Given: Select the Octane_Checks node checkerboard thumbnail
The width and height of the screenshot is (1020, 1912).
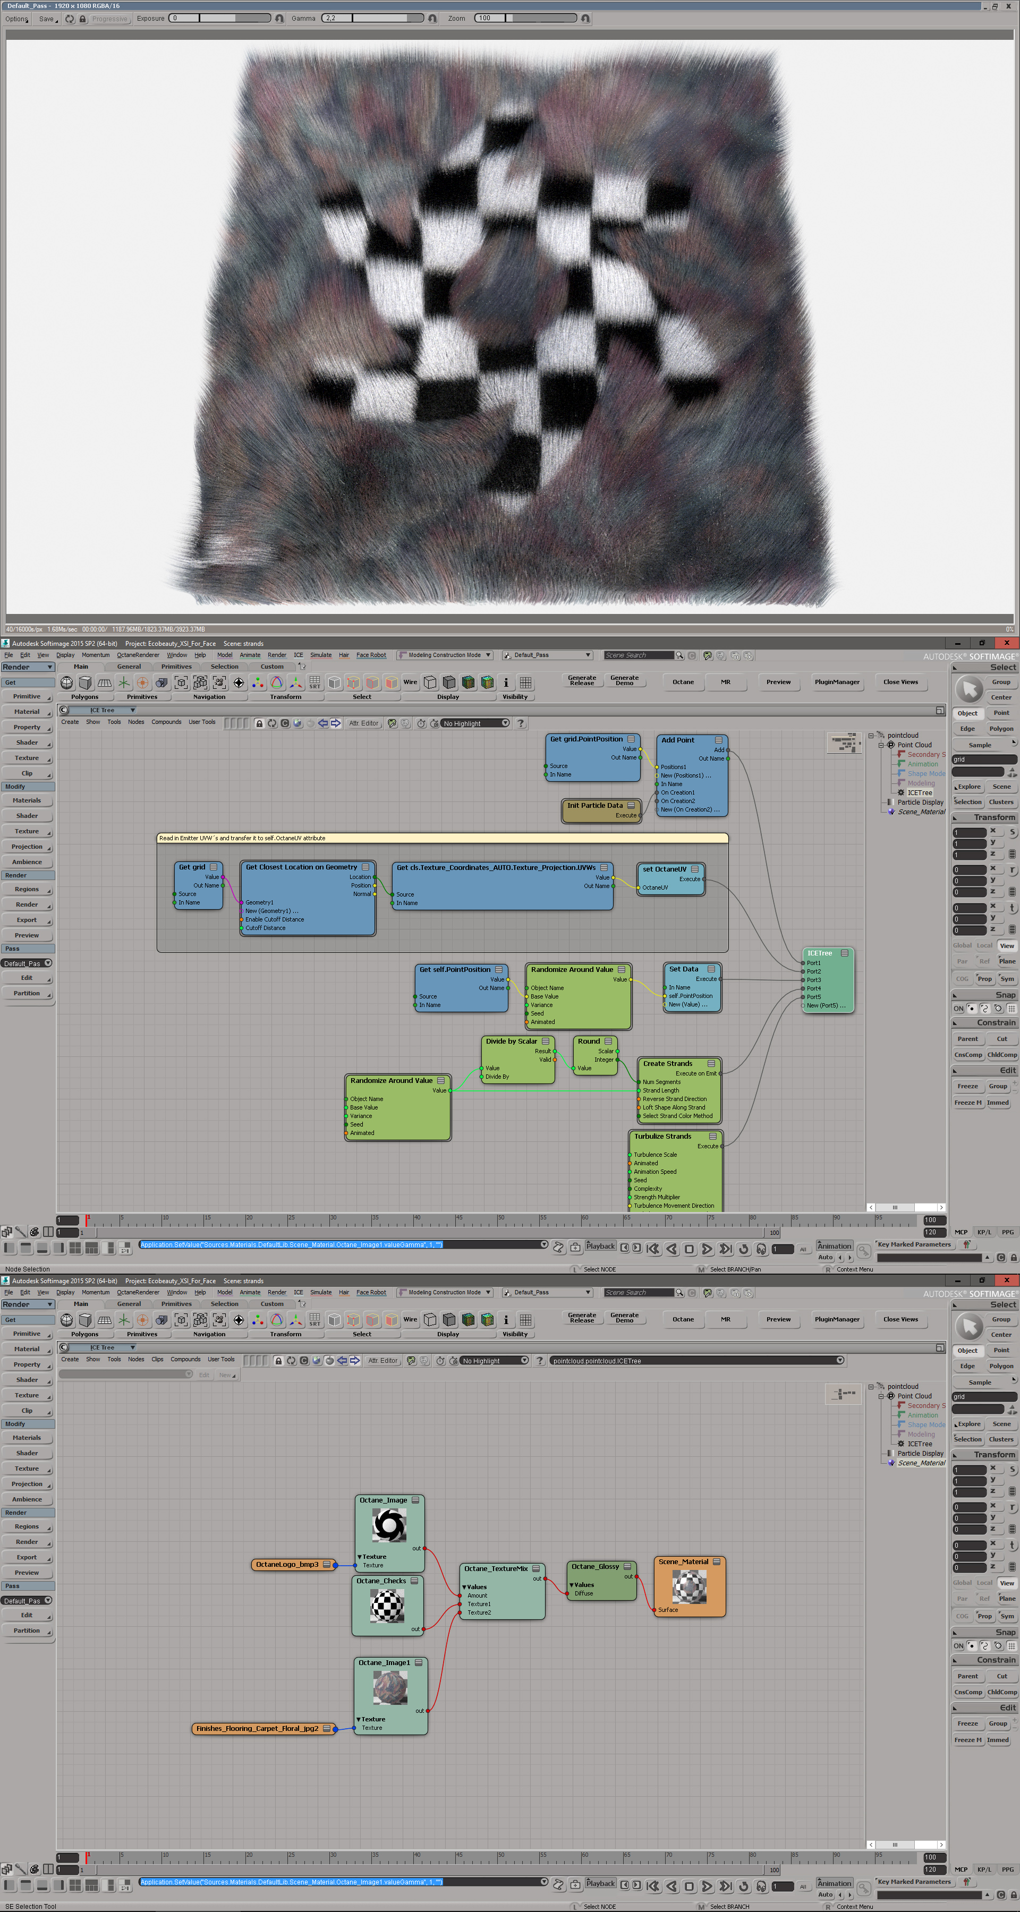Looking at the screenshot, I should point(387,1607).
